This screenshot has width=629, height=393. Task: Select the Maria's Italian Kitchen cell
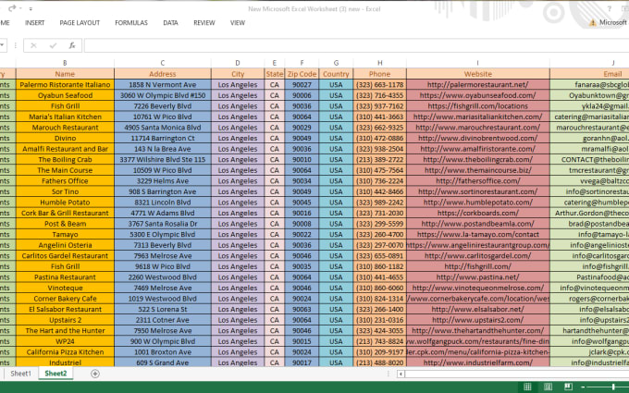[65, 117]
